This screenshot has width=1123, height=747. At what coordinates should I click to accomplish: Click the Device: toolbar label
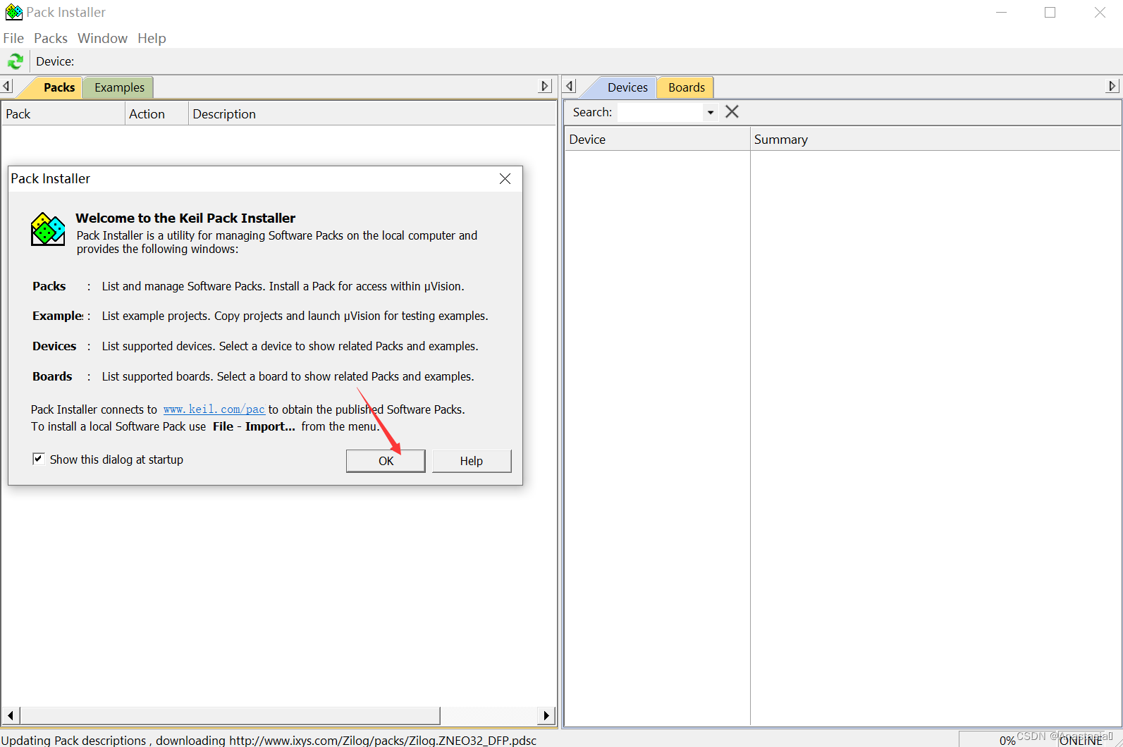(55, 61)
